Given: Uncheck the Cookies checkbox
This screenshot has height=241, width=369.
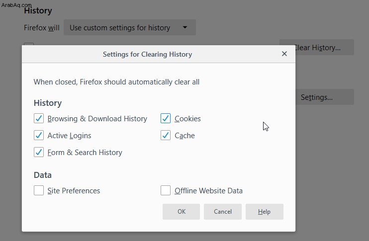Looking at the screenshot, I should click(166, 118).
